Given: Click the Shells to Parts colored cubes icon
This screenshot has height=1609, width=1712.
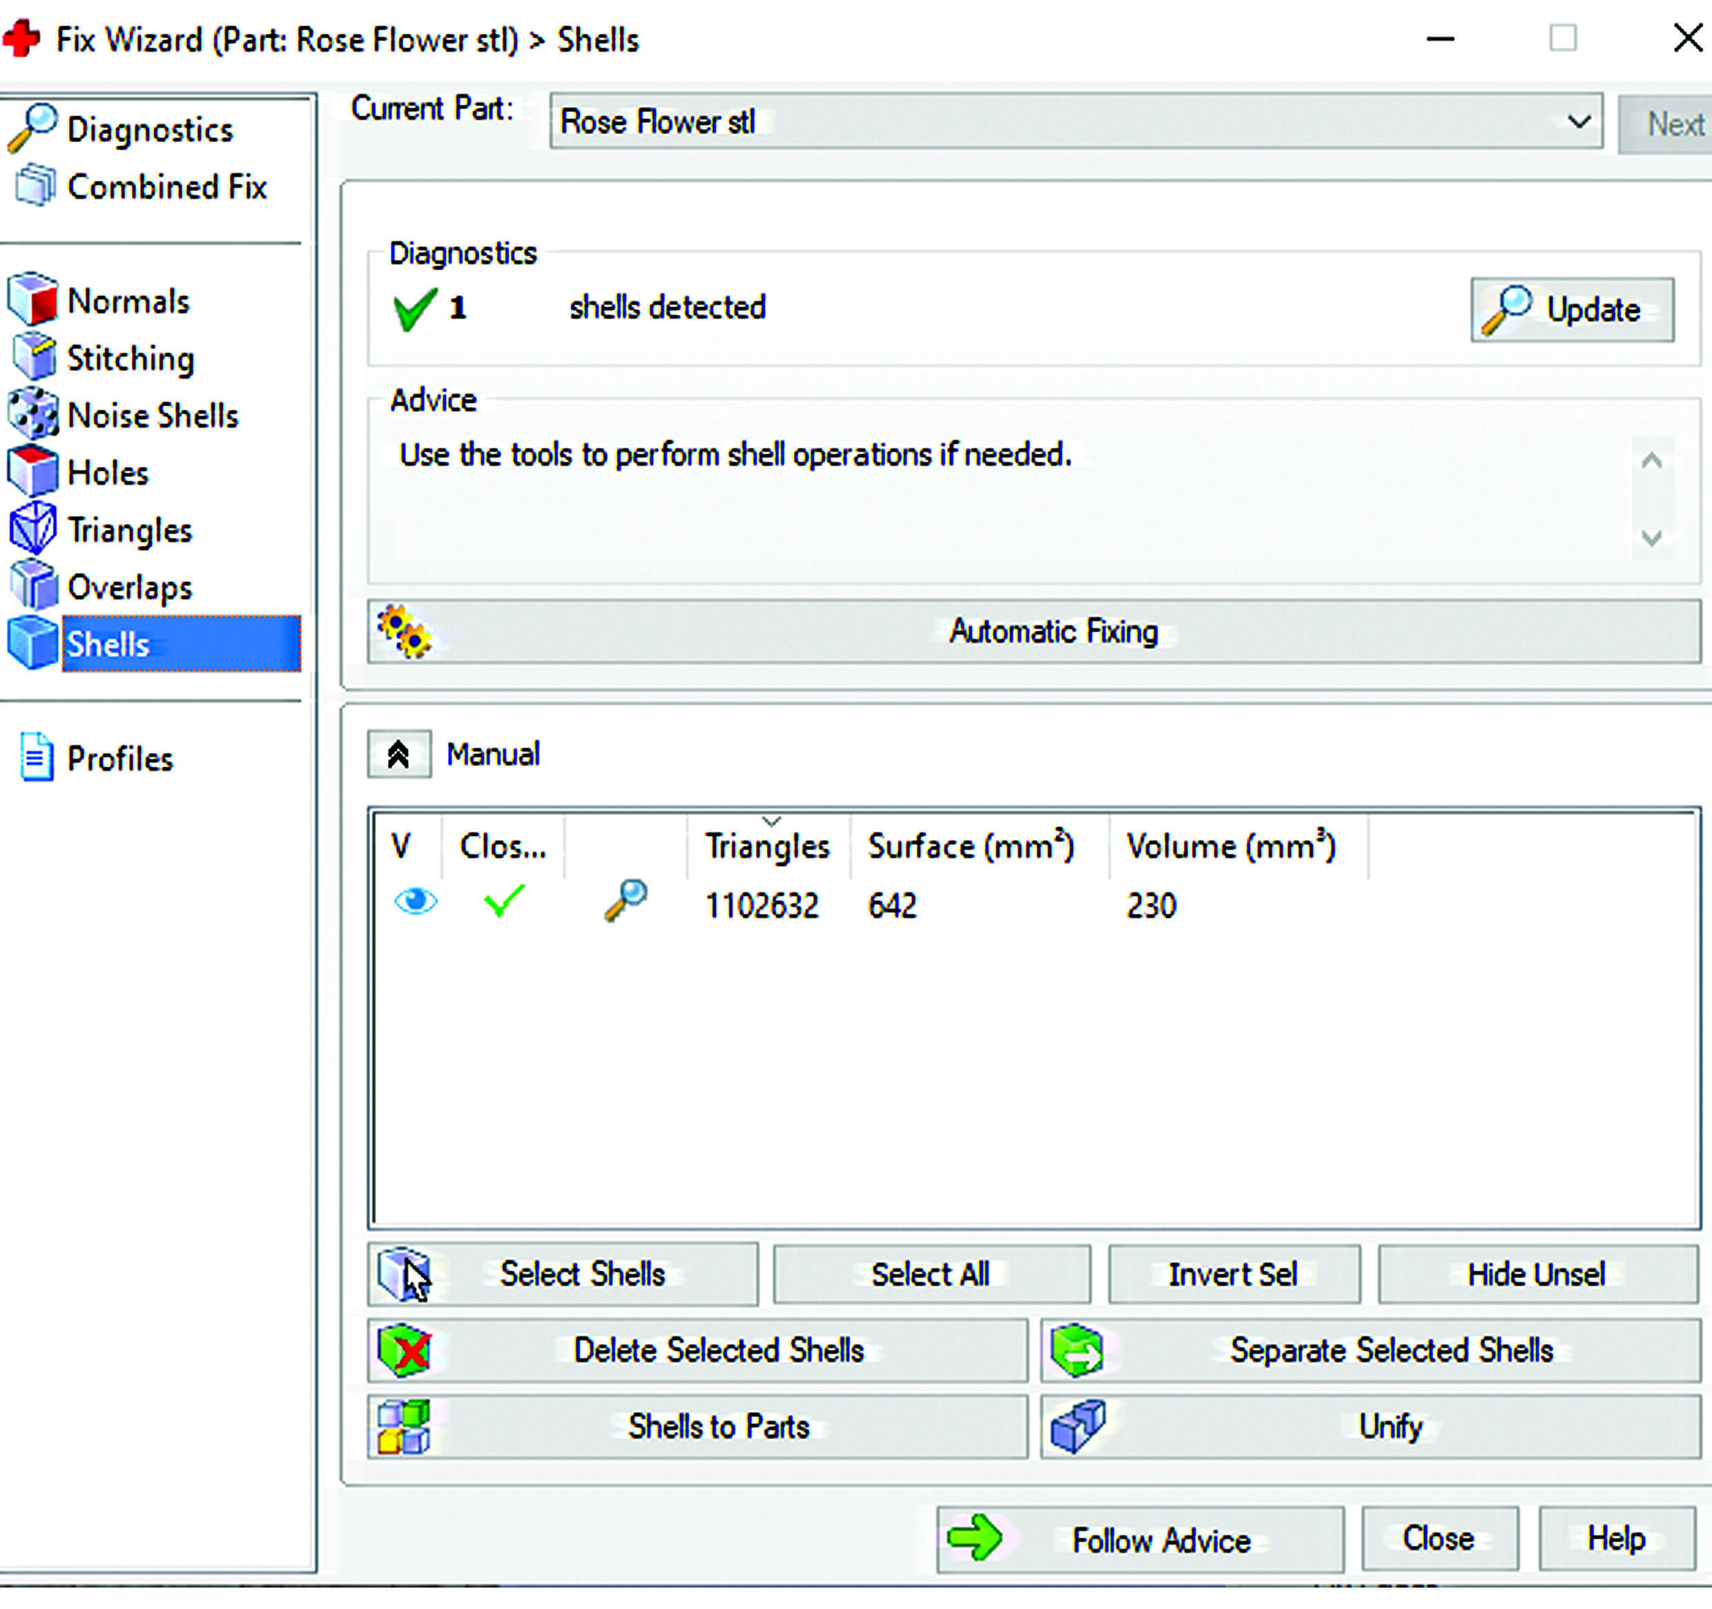Looking at the screenshot, I should pyautogui.click(x=404, y=1427).
